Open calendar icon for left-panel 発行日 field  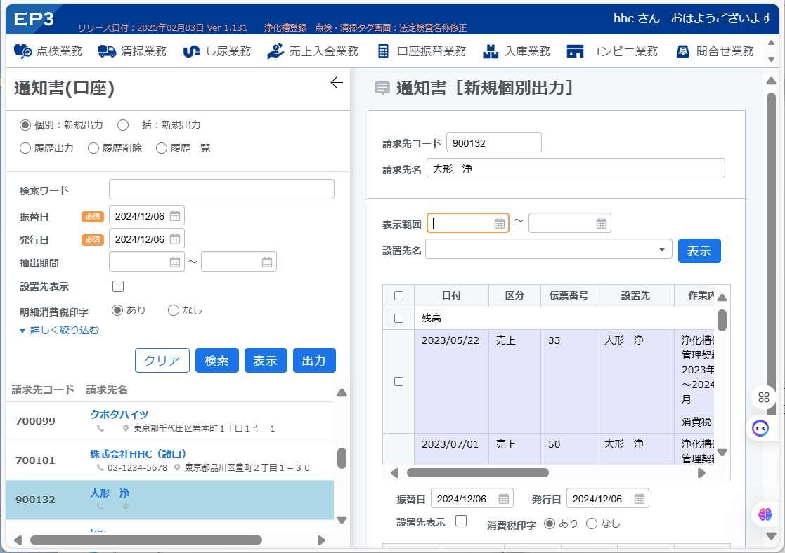[175, 239]
